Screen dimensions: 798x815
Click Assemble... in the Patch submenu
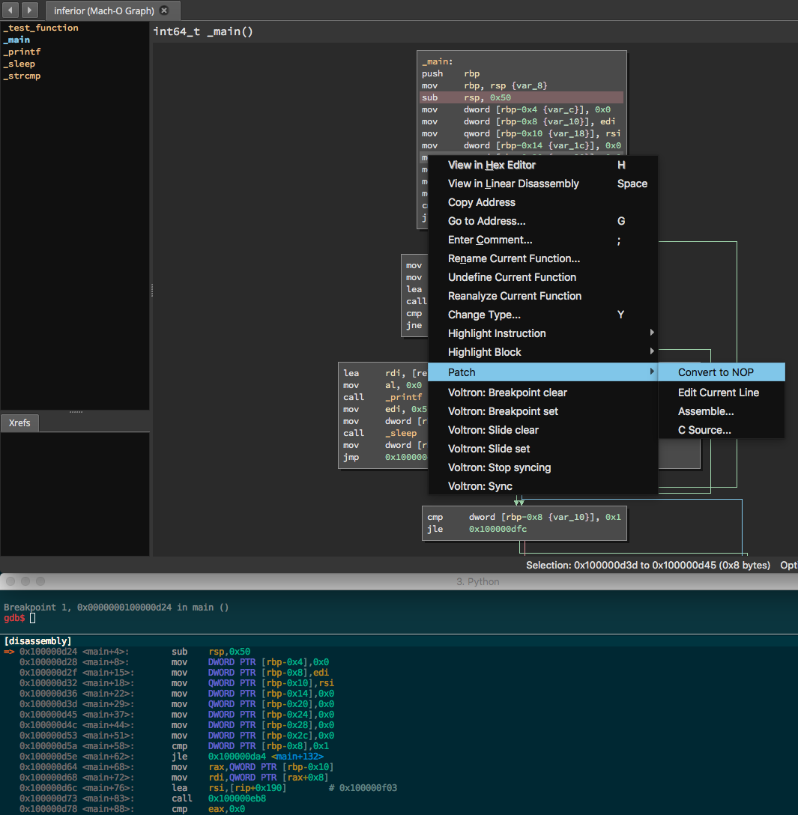[706, 411]
